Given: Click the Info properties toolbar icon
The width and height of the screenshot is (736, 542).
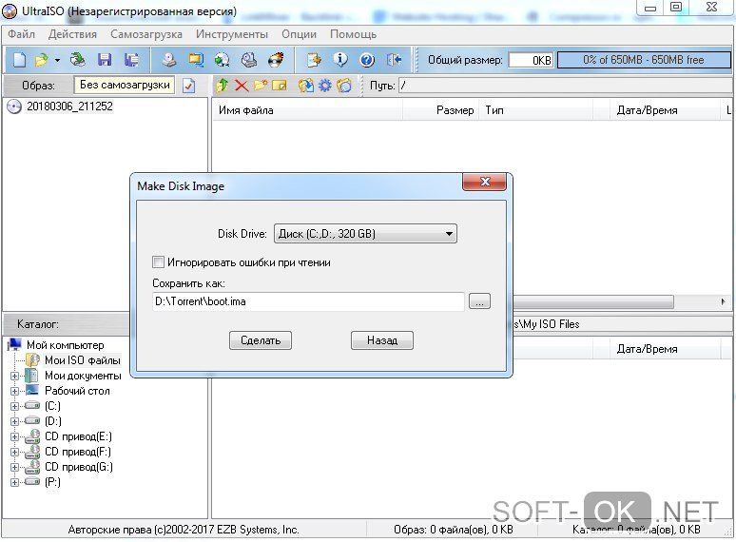Looking at the screenshot, I should 340,60.
